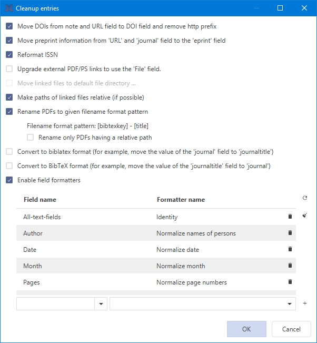Viewport: 317px width, 343px height.
Task: Confirm cleanup with OK button
Action: point(246,329)
